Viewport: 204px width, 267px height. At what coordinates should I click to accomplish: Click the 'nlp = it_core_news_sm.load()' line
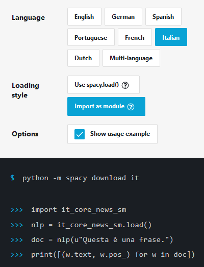(x=91, y=225)
